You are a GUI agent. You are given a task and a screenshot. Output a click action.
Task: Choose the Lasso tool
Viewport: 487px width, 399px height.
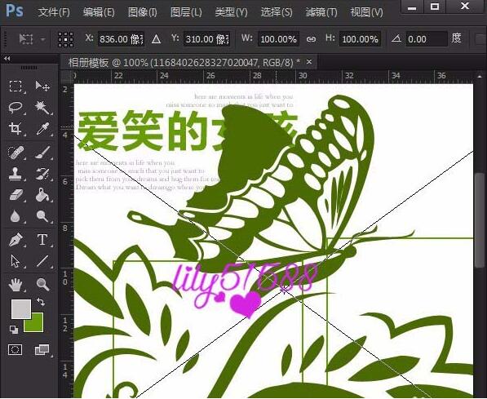pyautogui.click(x=15, y=108)
